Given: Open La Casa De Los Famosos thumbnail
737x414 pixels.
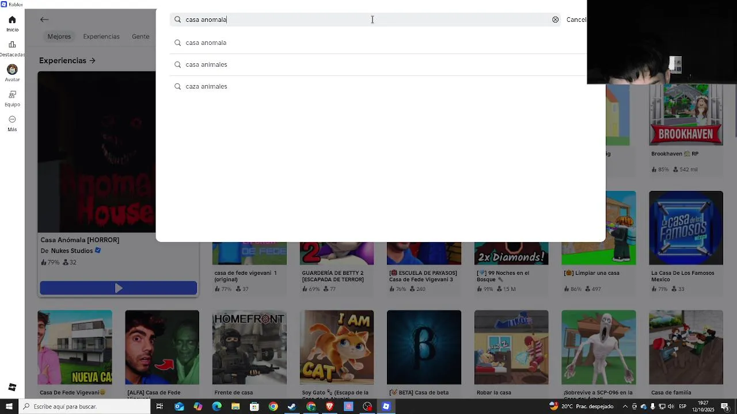Looking at the screenshot, I should (686, 228).
